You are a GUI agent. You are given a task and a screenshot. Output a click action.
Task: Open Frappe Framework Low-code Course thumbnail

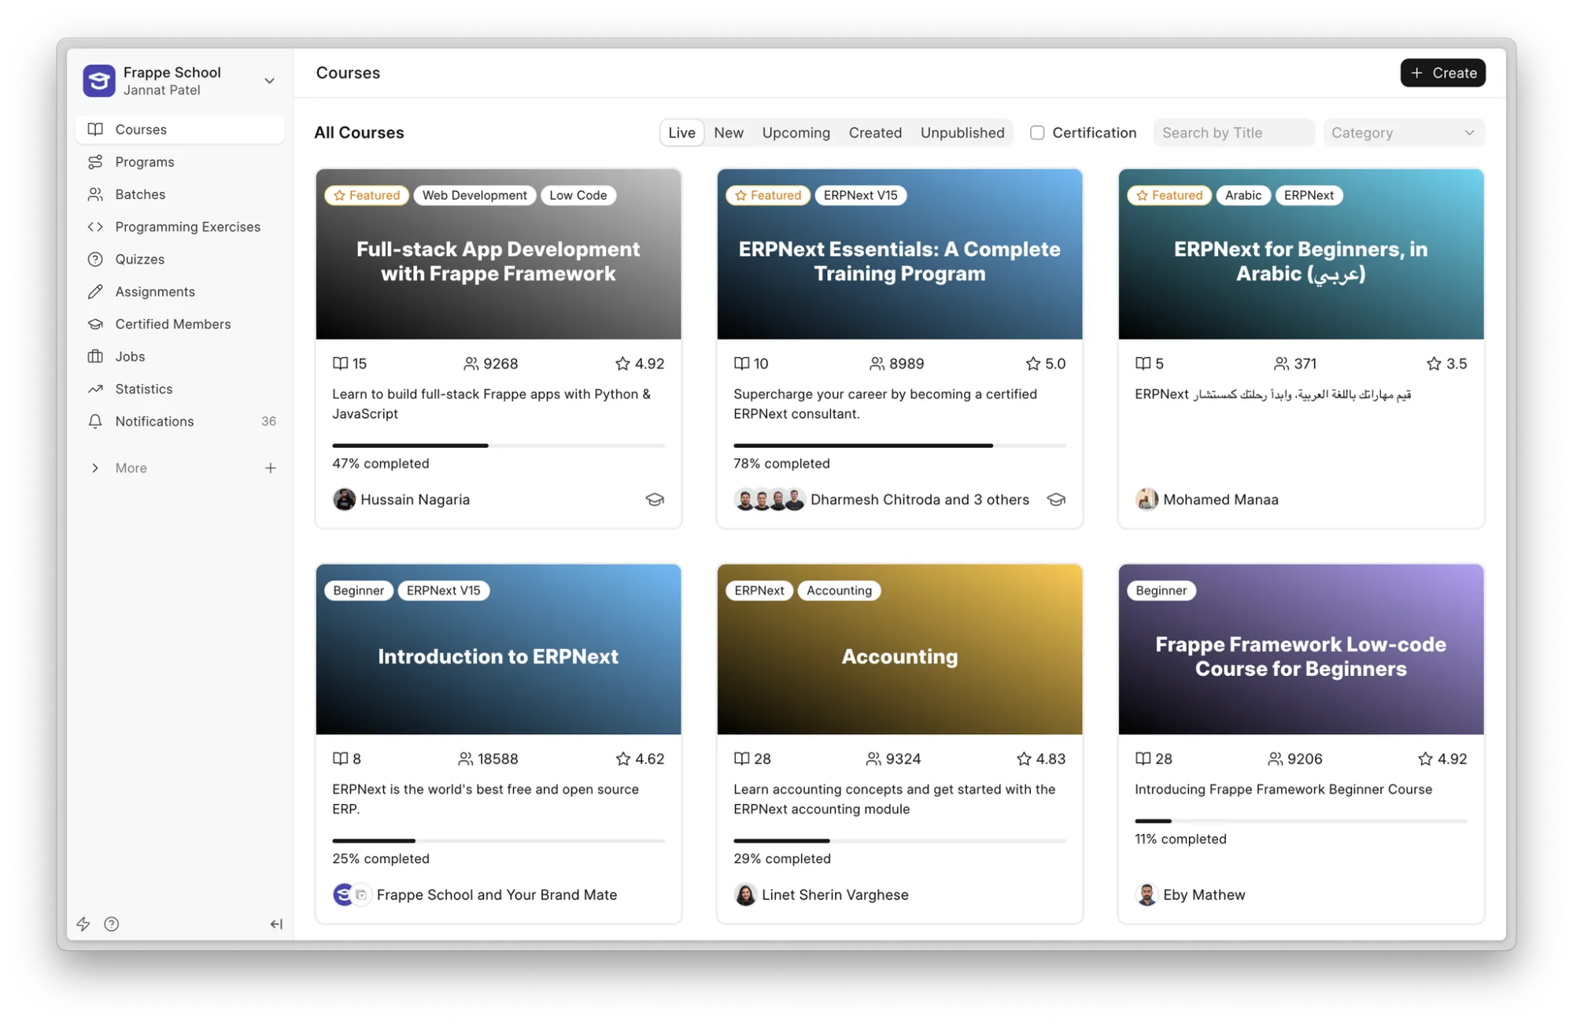(x=1301, y=649)
